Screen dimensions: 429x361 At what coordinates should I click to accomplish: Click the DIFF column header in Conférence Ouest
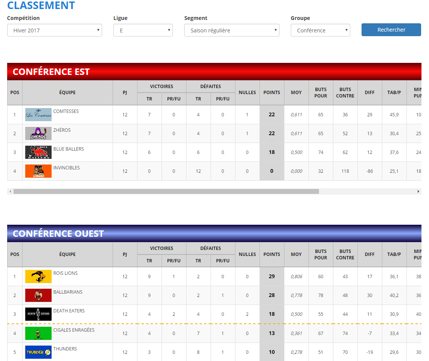(x=369, y=254)
